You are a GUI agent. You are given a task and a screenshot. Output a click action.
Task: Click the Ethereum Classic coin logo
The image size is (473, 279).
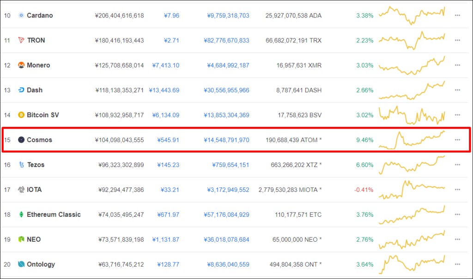tap(21, 214)
